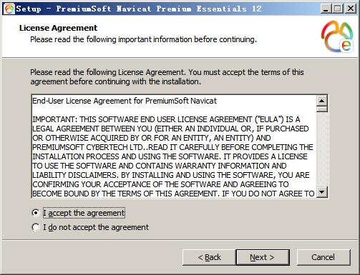Click inside the EULA text box

(174, 146)
